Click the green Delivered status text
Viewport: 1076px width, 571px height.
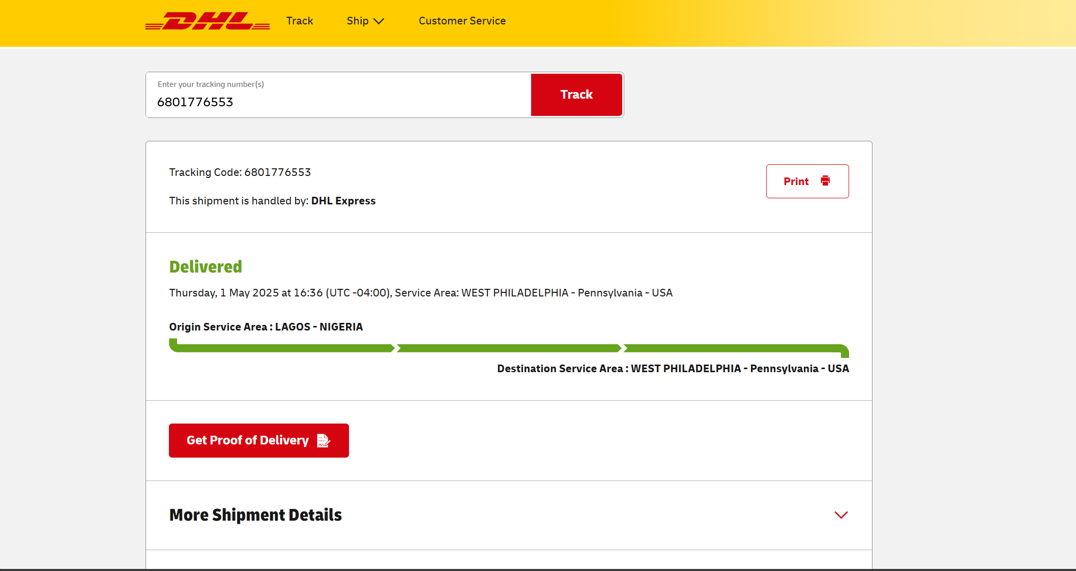(x=206, y=267)
